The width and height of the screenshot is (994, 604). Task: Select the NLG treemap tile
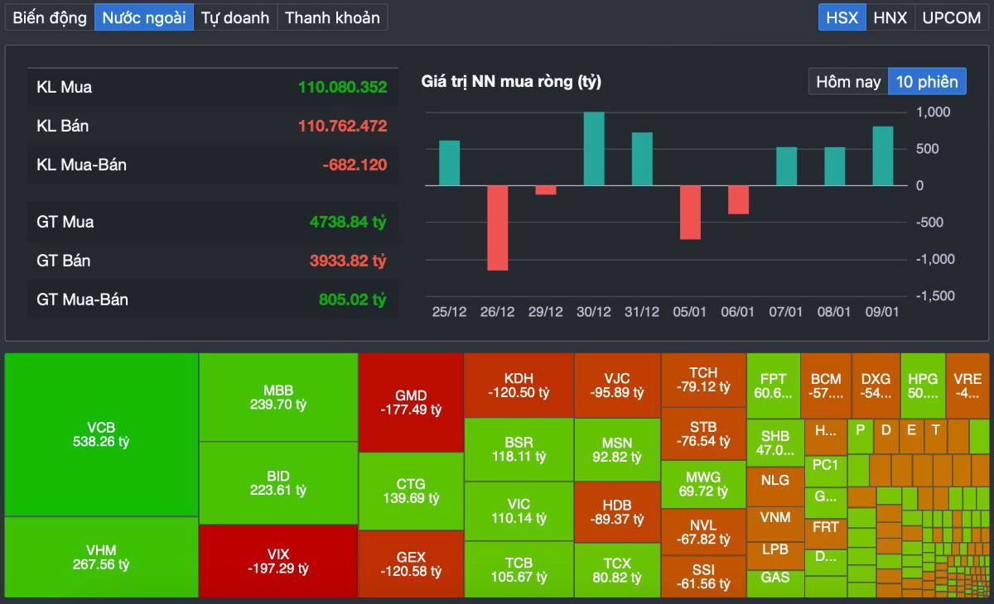pos(775,487)
